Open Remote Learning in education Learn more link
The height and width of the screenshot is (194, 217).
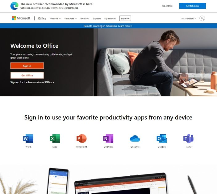coord(108,26)
